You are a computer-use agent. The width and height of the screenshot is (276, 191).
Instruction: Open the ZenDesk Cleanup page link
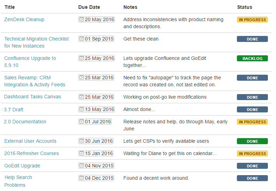24,19
